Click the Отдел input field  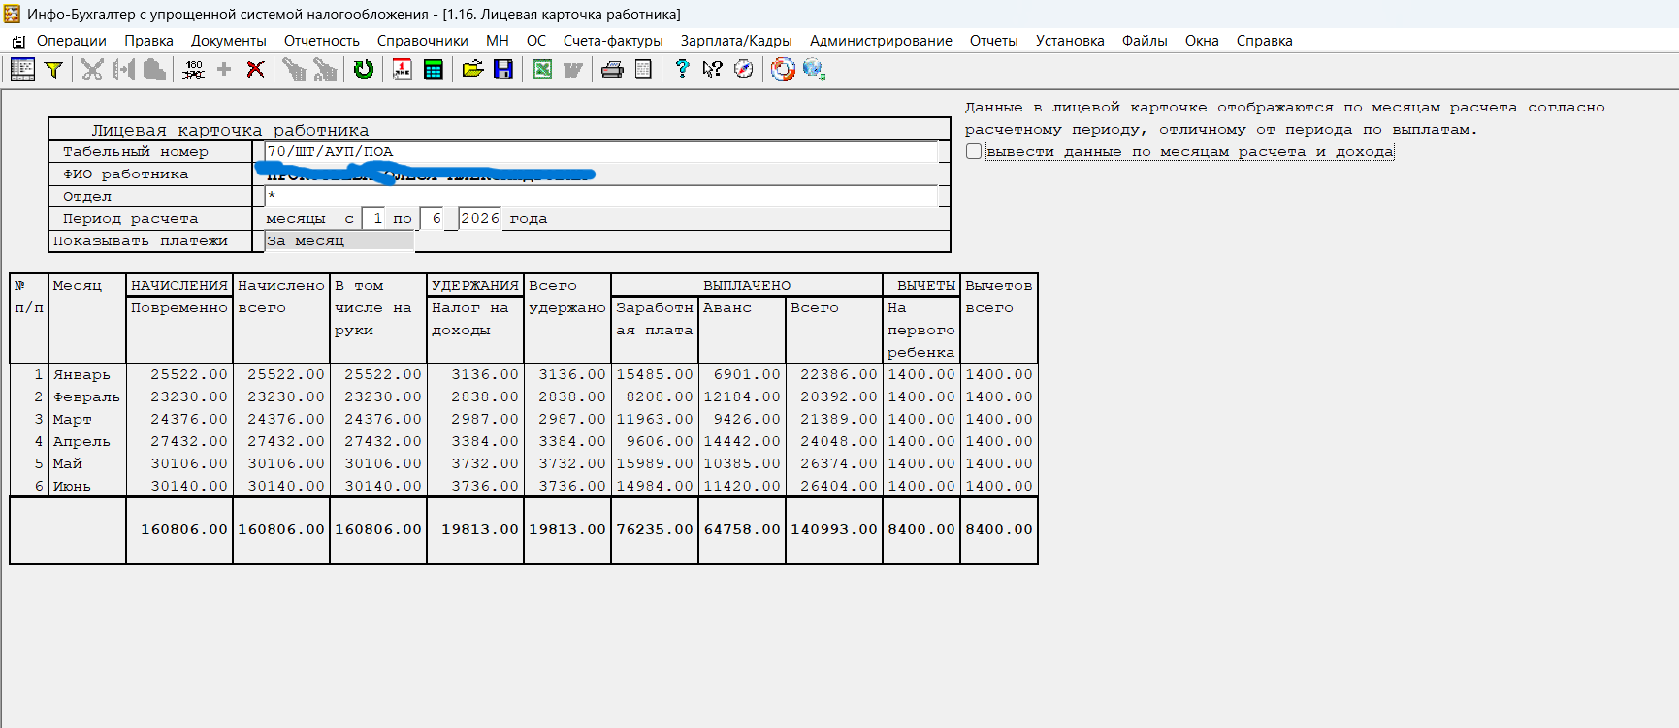click(601, 196)
